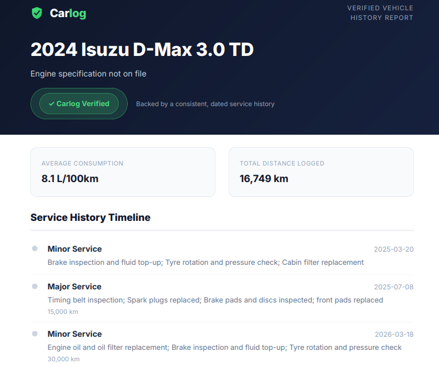The height and width of the screenshot is (367, 439).
Task: Click the Carlog brand name text
Action: point(68,14)
